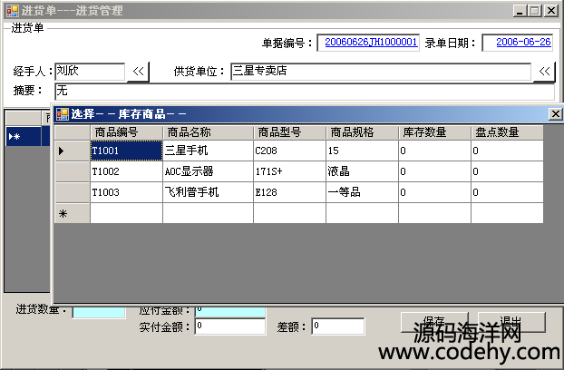Click the 实付金额 input field
Viewport: 564px width, 370px height.
[229, 326]
